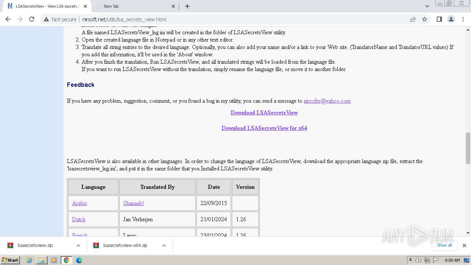Click the Date column header
The height and width of the screenshot is (265, 471).
point(214,187)
